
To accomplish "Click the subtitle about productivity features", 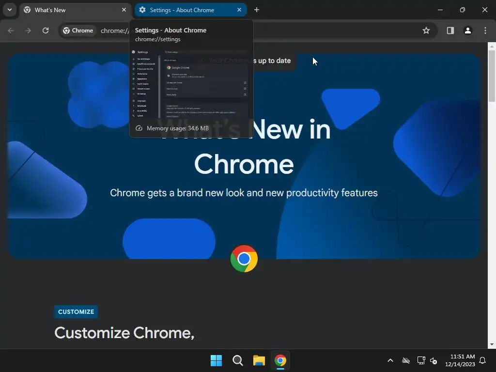I will coord(244,193).
